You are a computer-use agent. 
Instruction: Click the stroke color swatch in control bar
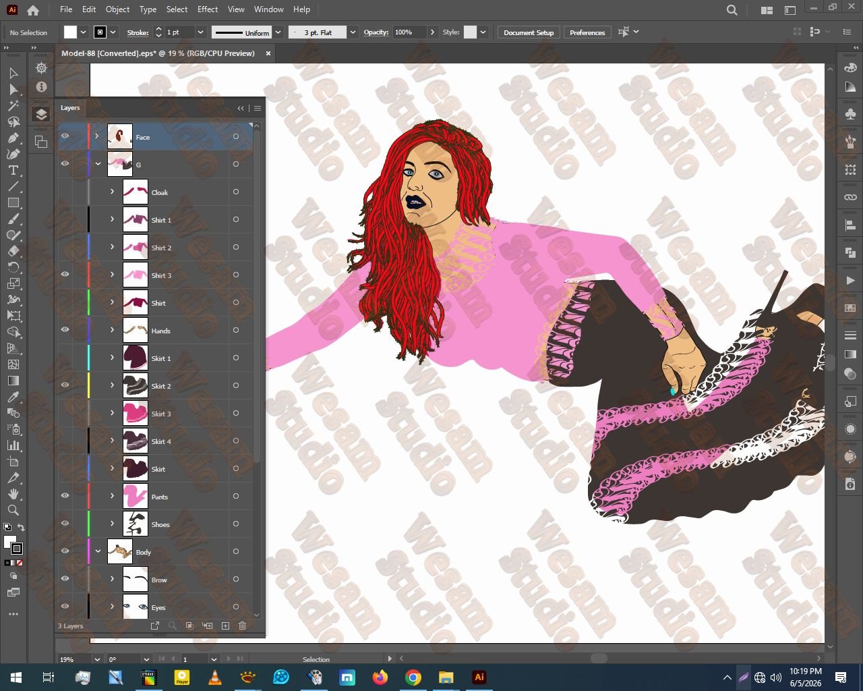100,32
